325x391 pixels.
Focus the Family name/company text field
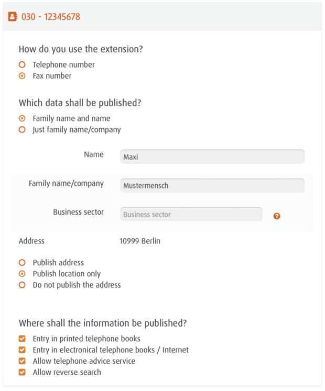[x=212, y=185]
